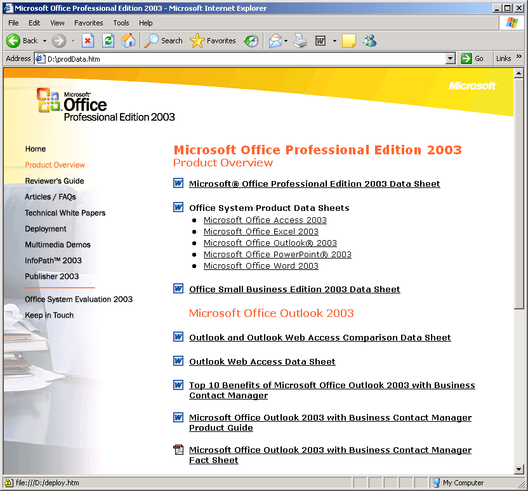528x491 pixels.
Task: Open Search with magnifier icon
Action: 163,41
